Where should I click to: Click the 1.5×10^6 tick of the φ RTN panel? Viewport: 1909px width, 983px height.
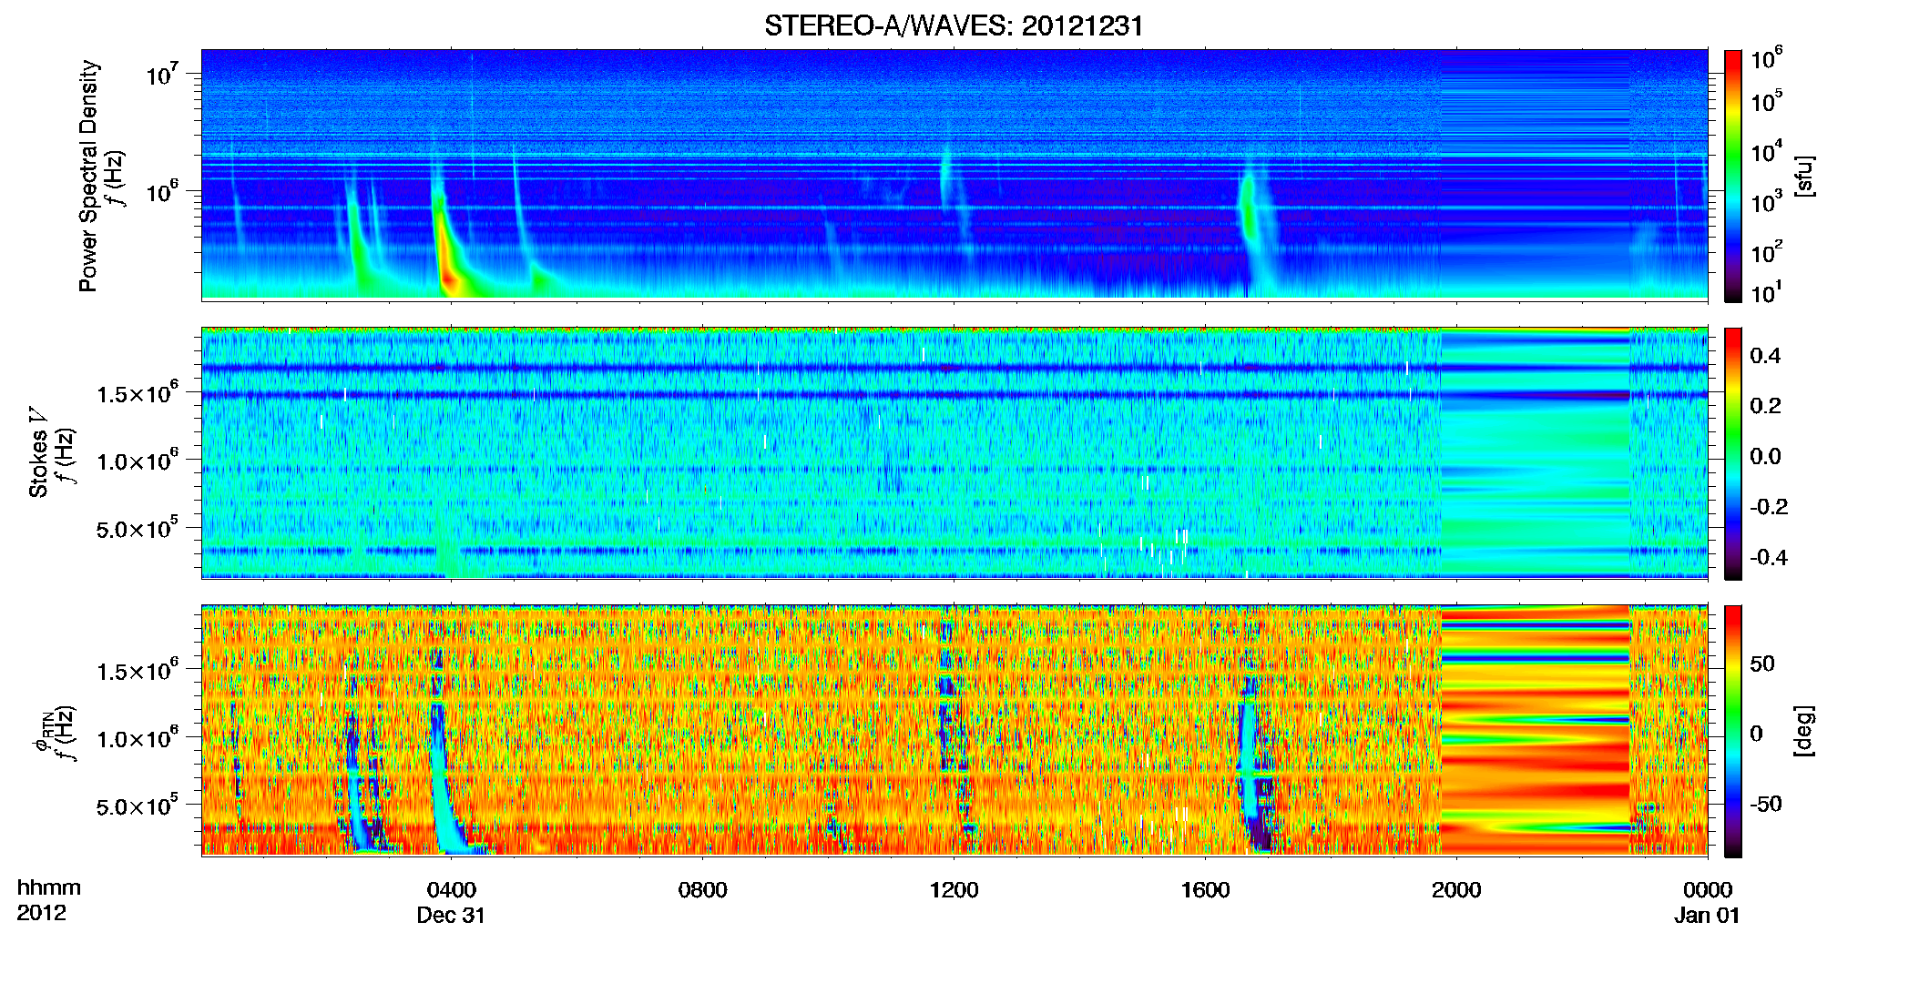138,670
